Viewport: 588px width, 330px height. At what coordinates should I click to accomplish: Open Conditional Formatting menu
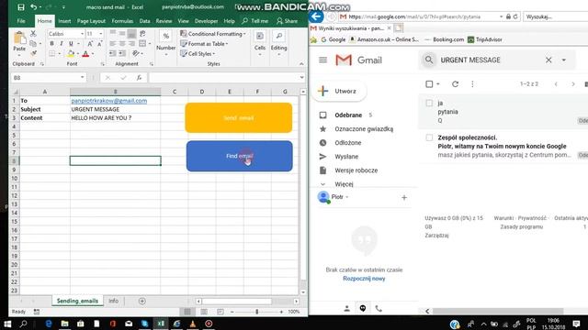[x=213, y=34]
